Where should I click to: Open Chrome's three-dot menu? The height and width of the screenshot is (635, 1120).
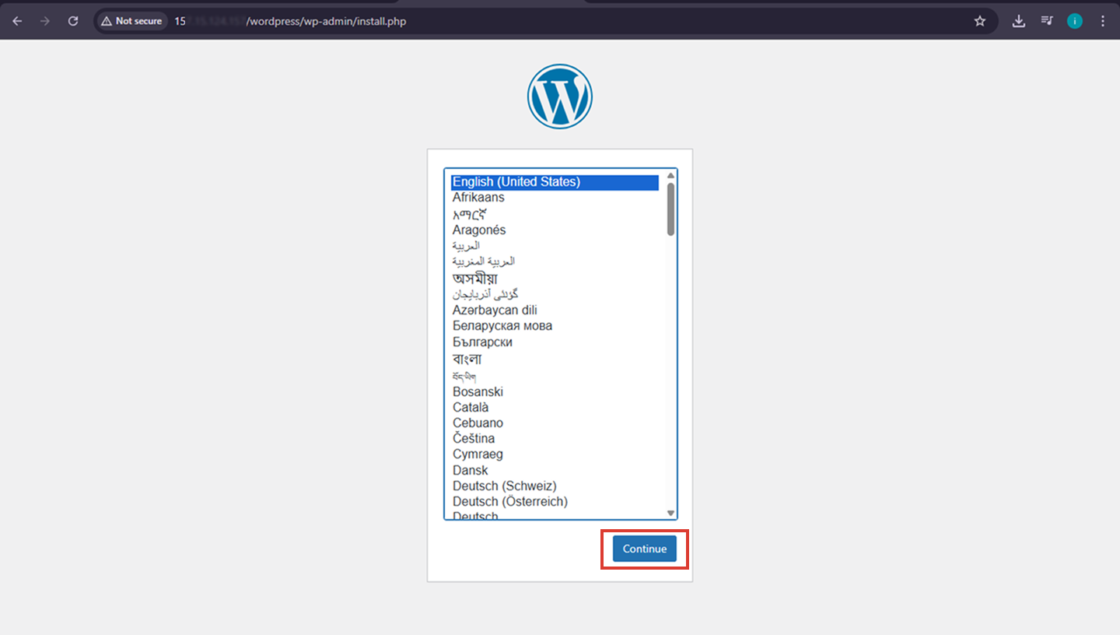[1103, 21]
